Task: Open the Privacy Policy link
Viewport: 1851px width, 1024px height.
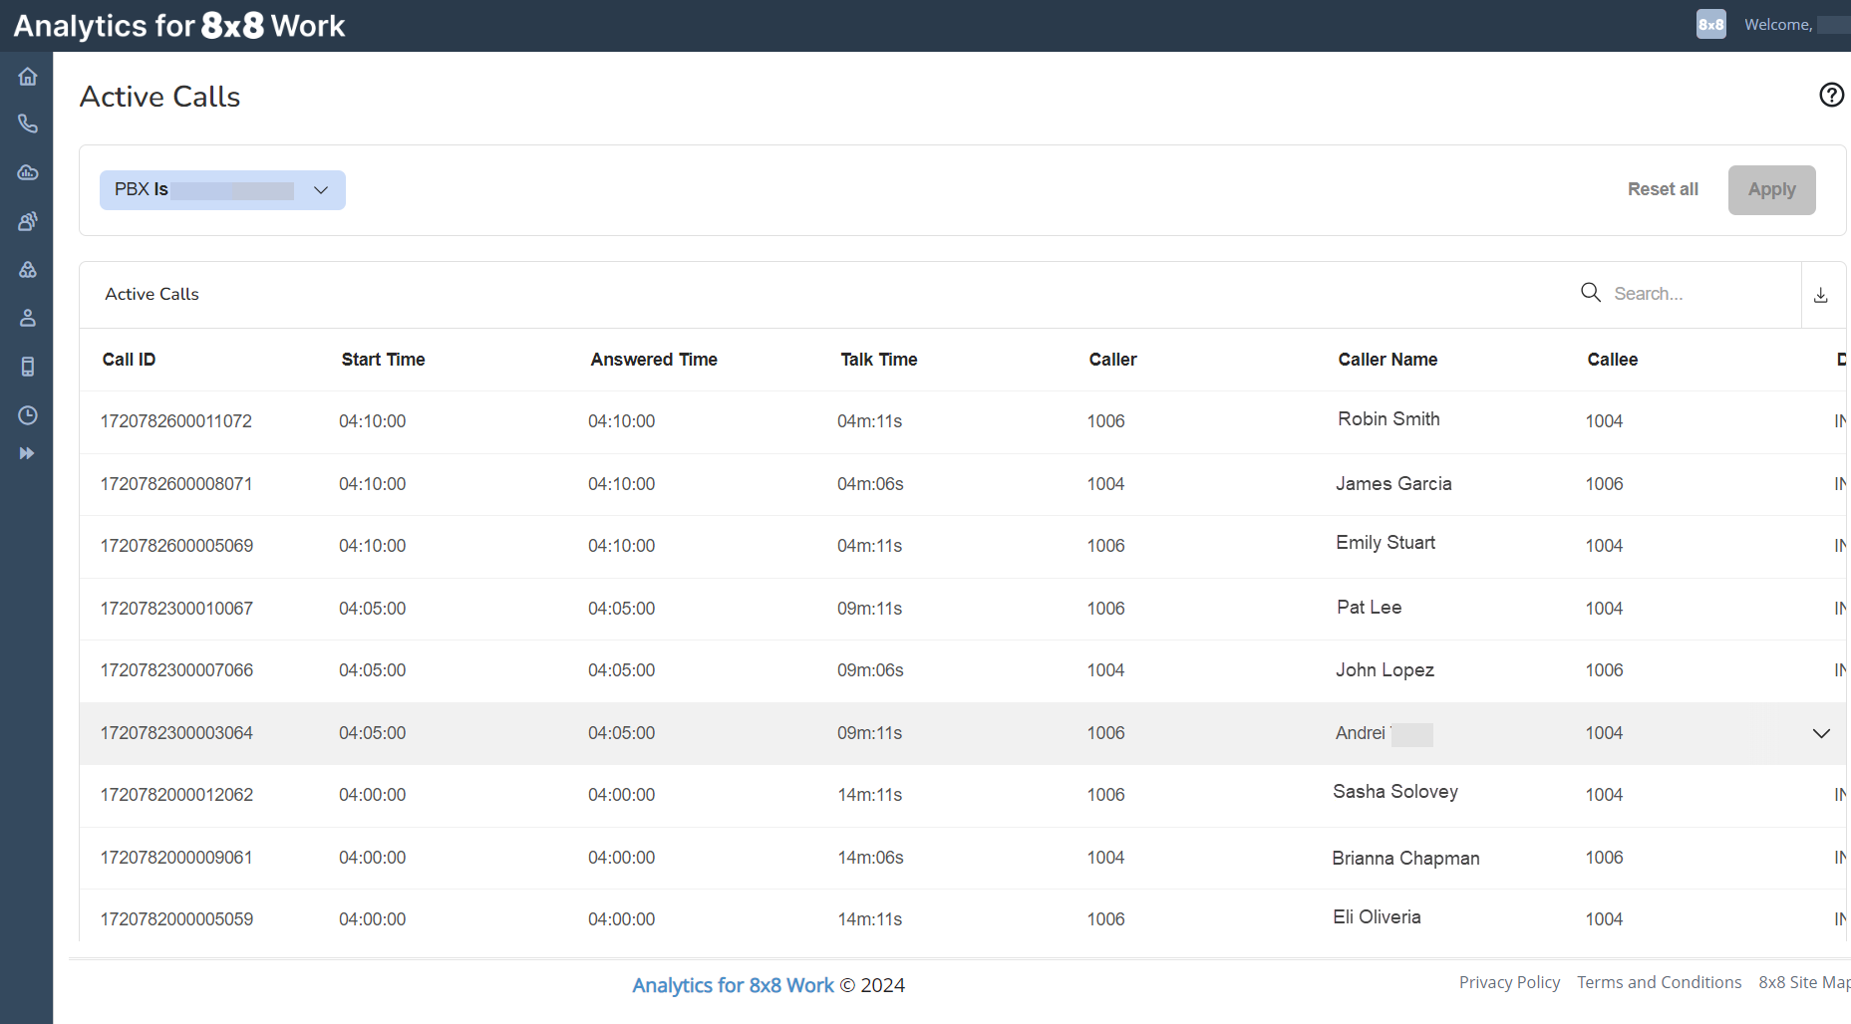Action: [x=1509, y=982]
